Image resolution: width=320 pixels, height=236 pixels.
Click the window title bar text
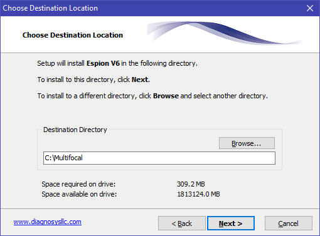(50, 8)
